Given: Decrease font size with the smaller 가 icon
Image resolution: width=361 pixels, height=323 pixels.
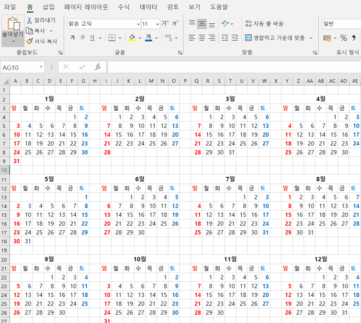Looking at the screenshot, I should (175, 23).
